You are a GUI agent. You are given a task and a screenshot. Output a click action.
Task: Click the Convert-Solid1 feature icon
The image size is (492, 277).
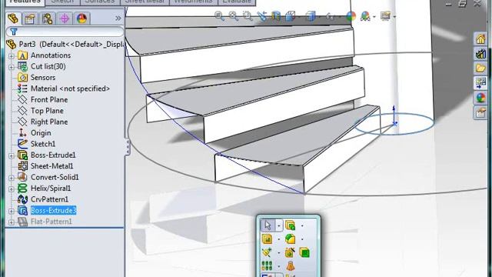tap(22, 177)
